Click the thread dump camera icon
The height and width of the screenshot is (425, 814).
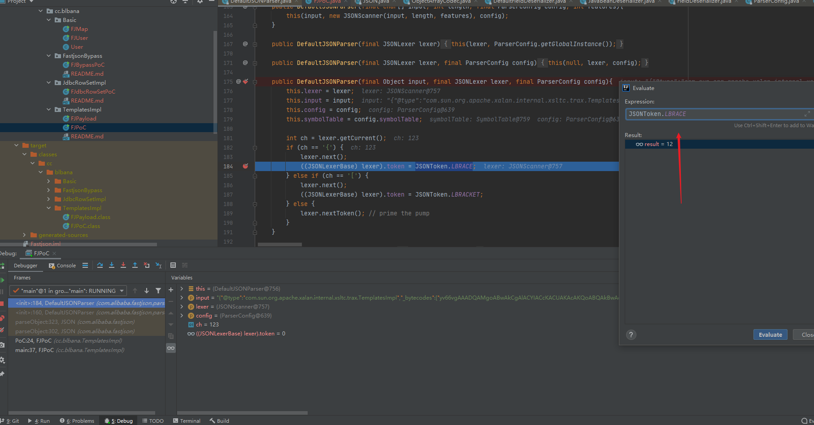pos(2,345)
